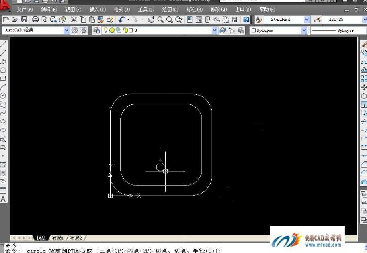Click the Paste clipboard icon
This screenshot has width=367, height=253.
coord(92,20)
